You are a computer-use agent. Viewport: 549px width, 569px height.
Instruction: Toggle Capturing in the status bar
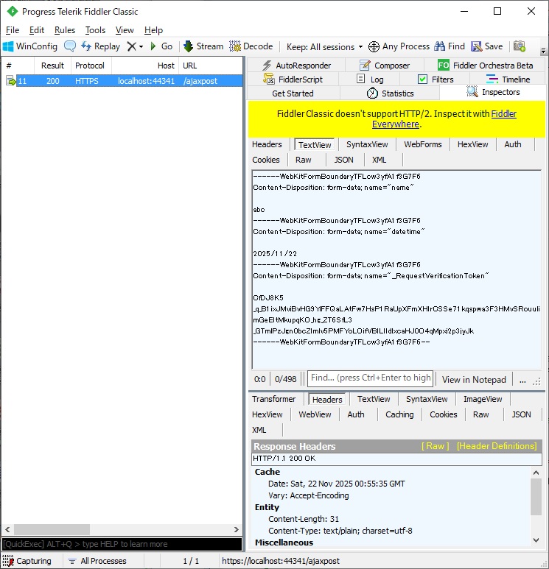(x=27, y=561)
